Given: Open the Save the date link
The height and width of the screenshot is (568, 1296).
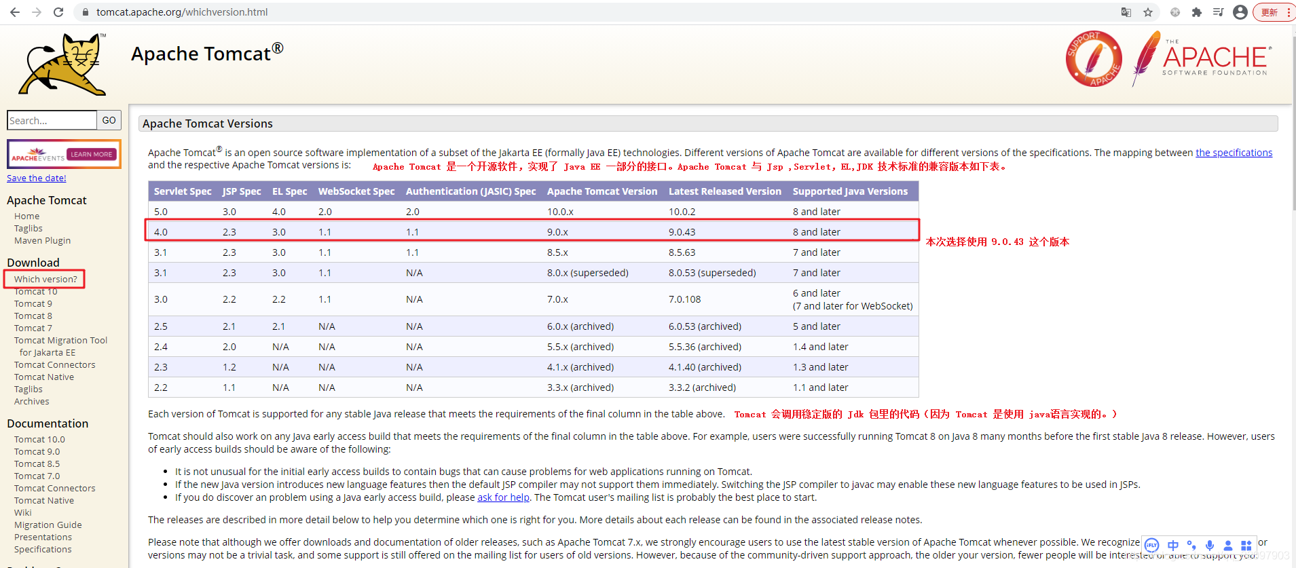Looking at the screenshot, I should (37, 178).
